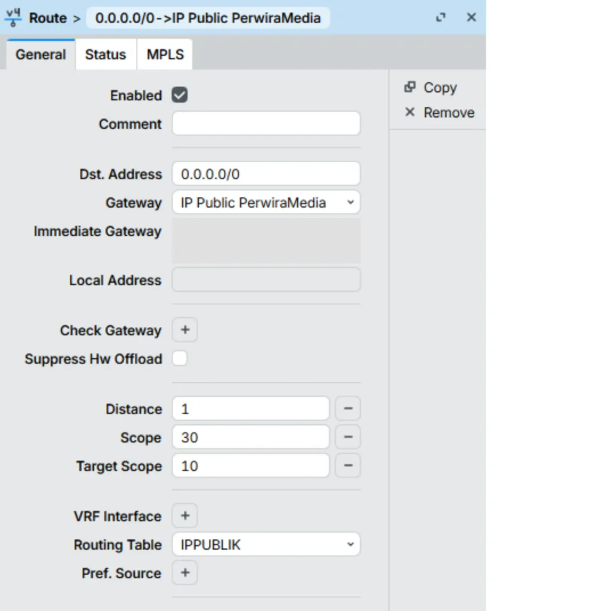The width and height of the screenshot is (611, 611).
Task: Click the Copy button
Action: [x=431, y=88]
